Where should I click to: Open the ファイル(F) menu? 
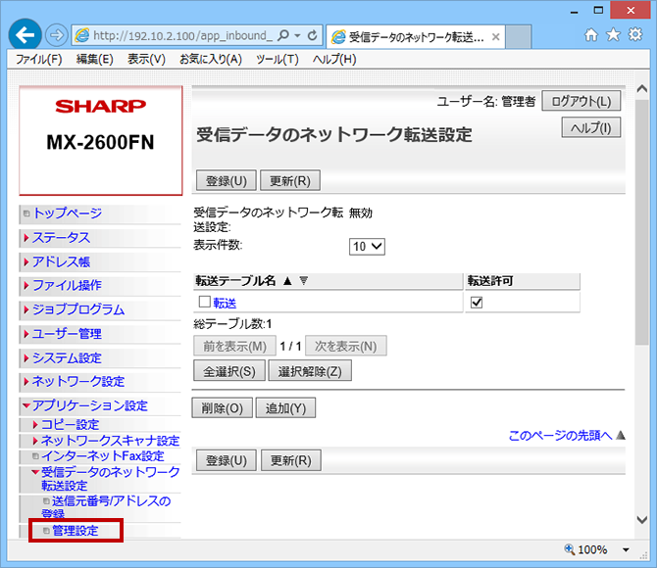[x=39, y=60]
